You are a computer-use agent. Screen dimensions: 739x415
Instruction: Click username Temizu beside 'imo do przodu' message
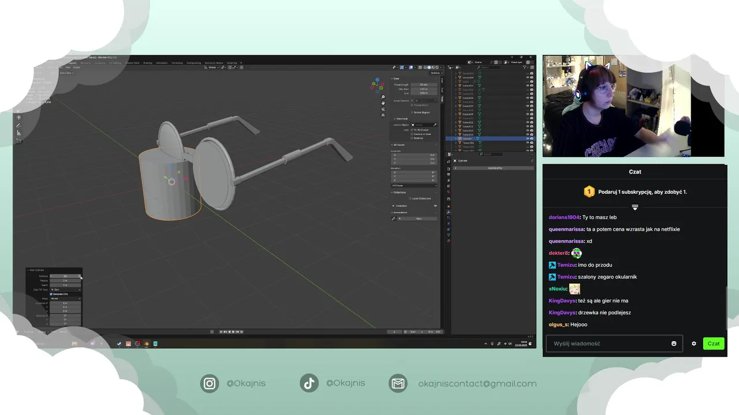tap(566, 265)
